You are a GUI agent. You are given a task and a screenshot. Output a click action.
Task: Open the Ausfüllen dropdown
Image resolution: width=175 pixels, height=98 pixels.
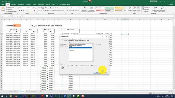(x=146, y=9)
